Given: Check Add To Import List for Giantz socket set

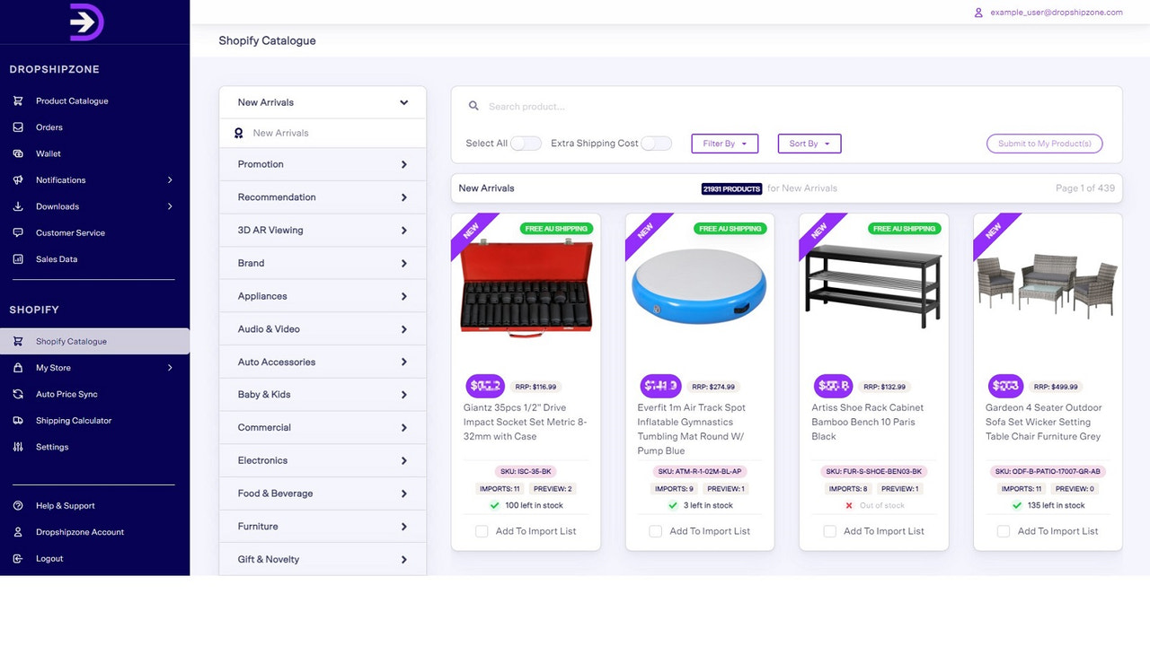Looking at the screenshot, I should point(482,531).
